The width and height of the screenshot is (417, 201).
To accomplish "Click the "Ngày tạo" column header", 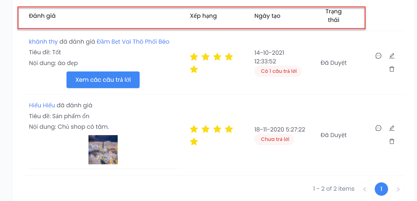I will [267, 16].
